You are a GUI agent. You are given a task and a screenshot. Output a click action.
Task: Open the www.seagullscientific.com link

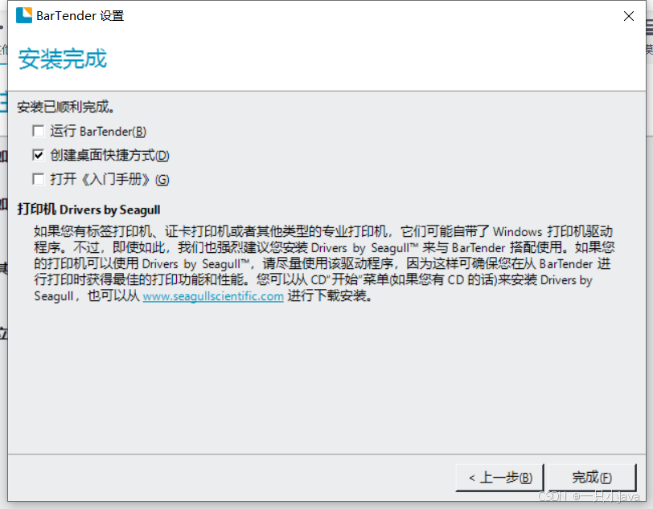213,296
